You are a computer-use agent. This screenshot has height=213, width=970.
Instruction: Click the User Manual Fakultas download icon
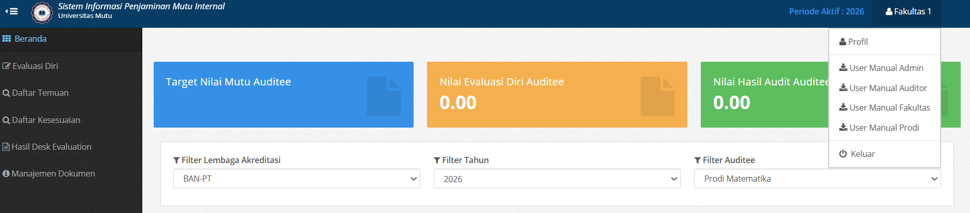(x=843, y=107)
